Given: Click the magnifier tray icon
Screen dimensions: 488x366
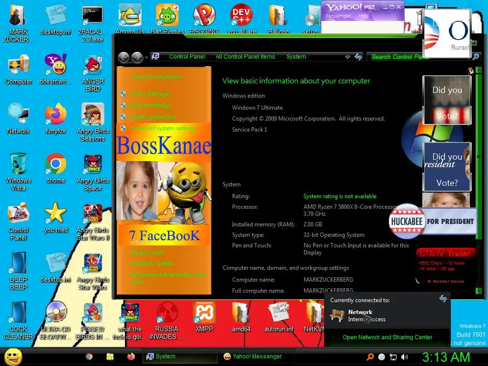Looking at the screenshot, I should pyautogui.click(x=370, y=356).
